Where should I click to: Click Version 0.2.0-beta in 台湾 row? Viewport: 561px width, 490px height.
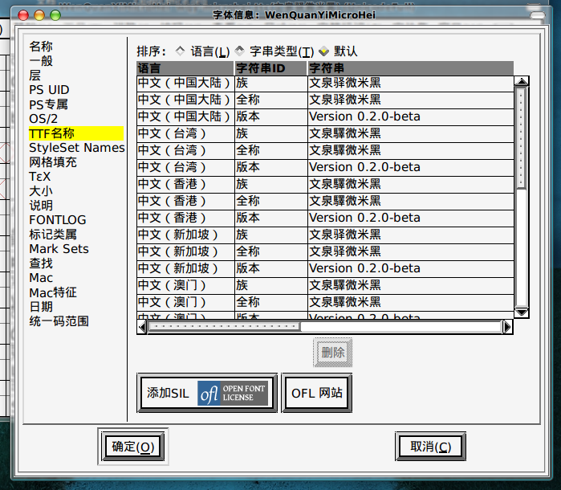(x=411, y=167)
